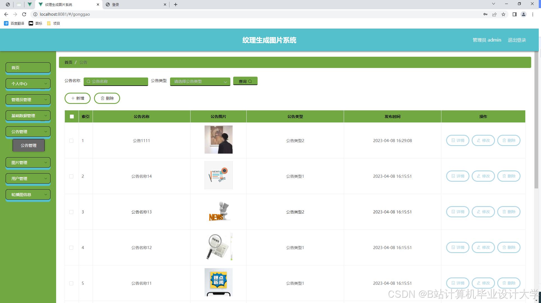This screenshot has width=541, height=303.
Task: Open the 项目 bookmark folder
Action: 53,23
